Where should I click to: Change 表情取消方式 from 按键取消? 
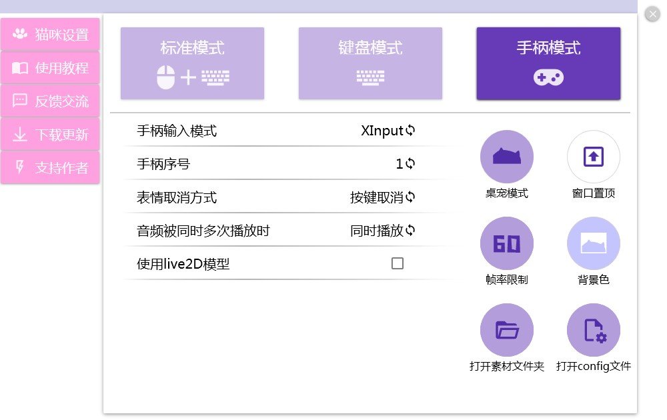pyautogui.click(x=410, y=197)
